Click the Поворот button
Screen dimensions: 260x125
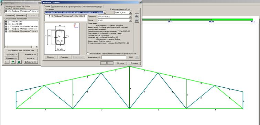pyautogui.click(x=51, y=57)
